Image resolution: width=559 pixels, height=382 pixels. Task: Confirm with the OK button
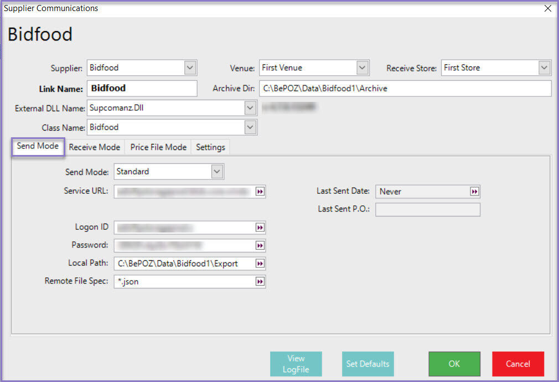coord(454,364)
